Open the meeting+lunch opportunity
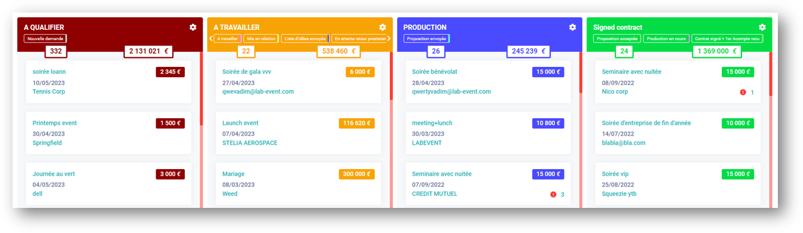 [x=432, y=123]
